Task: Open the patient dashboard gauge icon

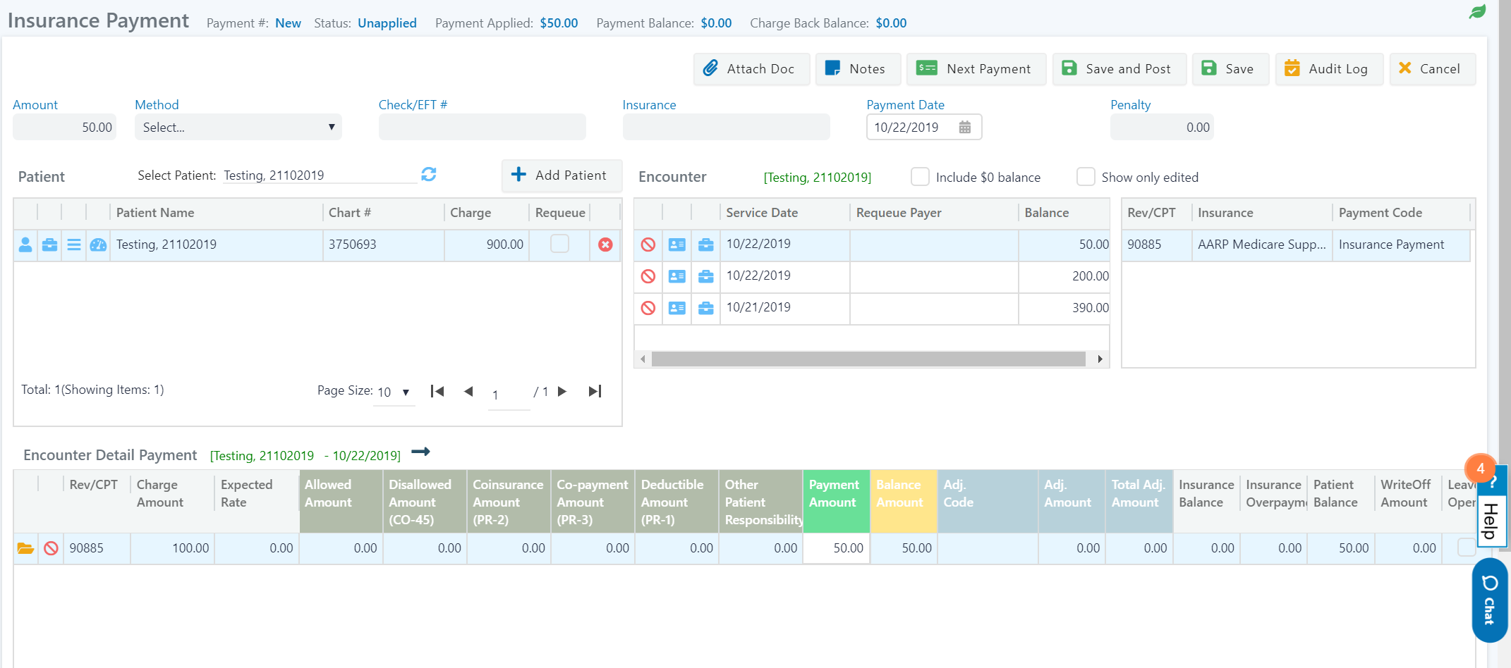Action: click(x=98, y=245)
